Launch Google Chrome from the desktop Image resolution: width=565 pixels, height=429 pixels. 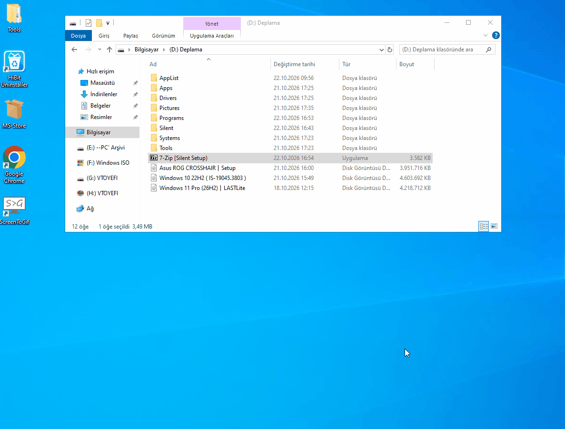point(14,165)
